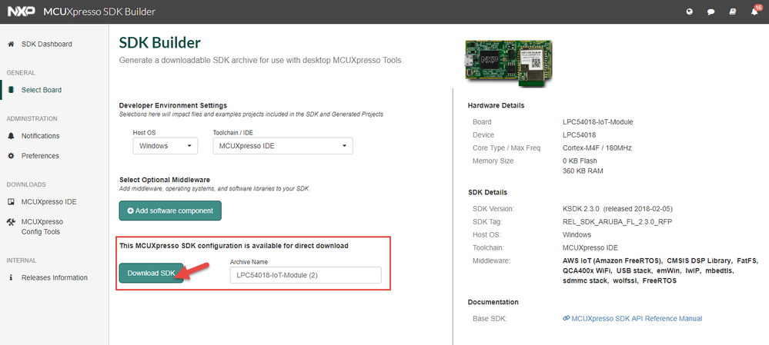Click the Download SDK button
769x345 pixels.
coord(151,273)
